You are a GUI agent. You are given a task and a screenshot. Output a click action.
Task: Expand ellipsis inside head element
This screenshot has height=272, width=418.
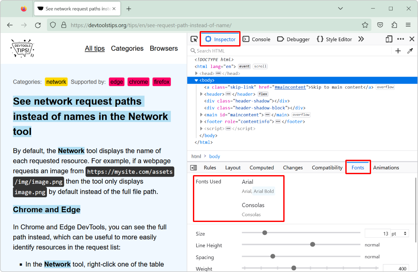coord(218,73)
